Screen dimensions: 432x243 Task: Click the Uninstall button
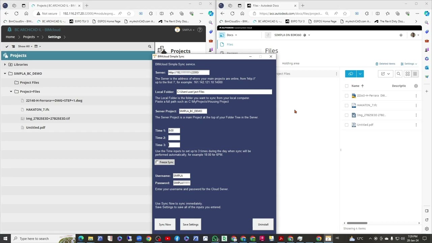pyautogui.click(x=263, y=224)
